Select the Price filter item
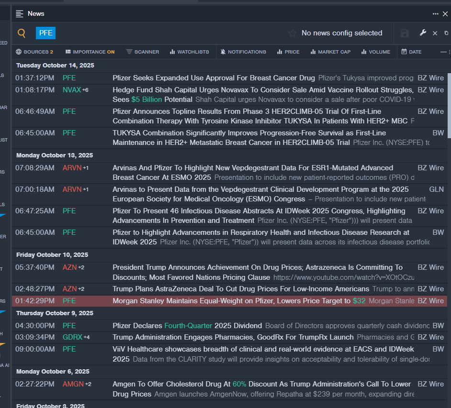The image size is (451, 408). click(x=288, y=52)
